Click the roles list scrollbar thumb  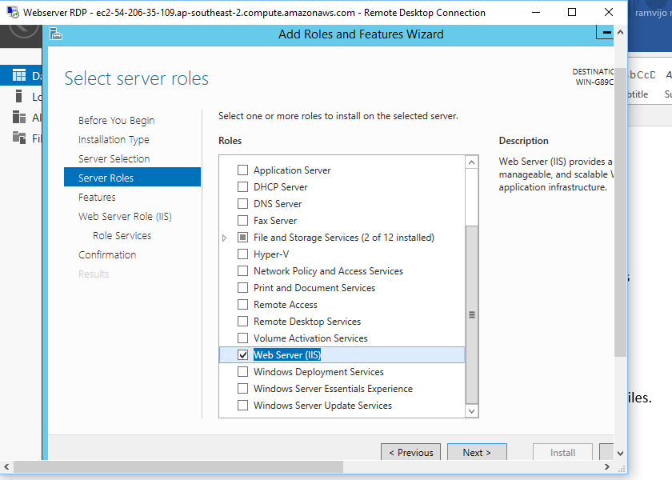pyautogui.click(x=471, y=314)
